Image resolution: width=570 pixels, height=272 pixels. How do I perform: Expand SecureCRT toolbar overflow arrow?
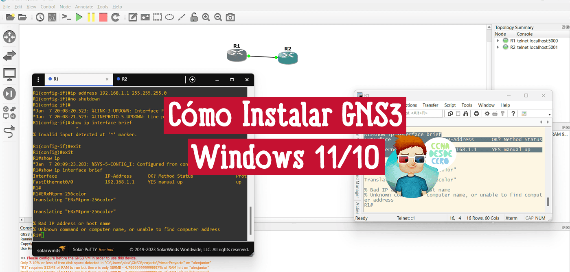click(x=550, y=114)
